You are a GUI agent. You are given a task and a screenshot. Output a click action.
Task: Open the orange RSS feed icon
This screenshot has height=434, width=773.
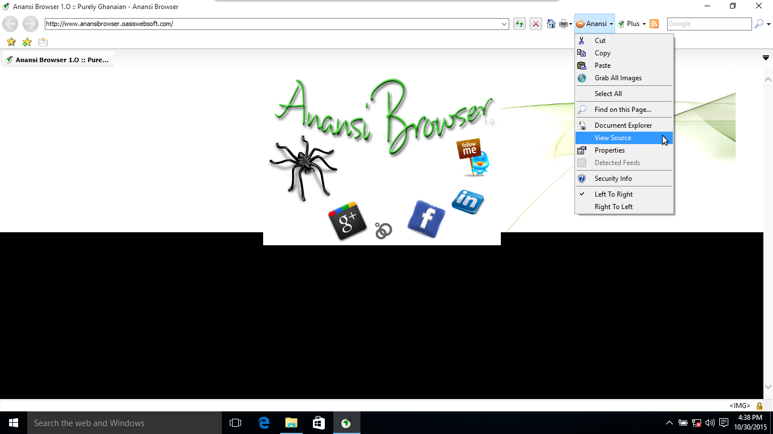[x=654, y=24]
